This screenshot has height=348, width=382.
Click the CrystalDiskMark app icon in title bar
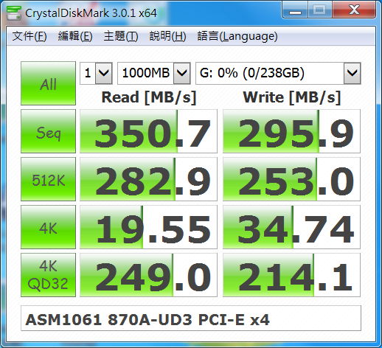point(13,13)
